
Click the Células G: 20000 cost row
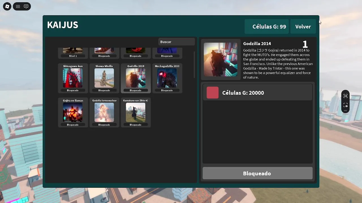tap(257, 93)
